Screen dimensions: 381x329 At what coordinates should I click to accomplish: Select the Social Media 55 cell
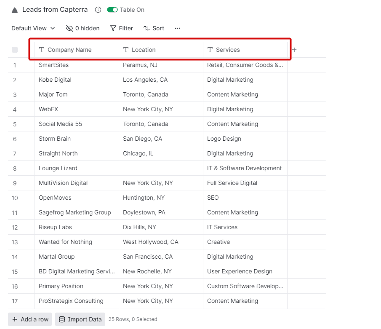point(77,124)
